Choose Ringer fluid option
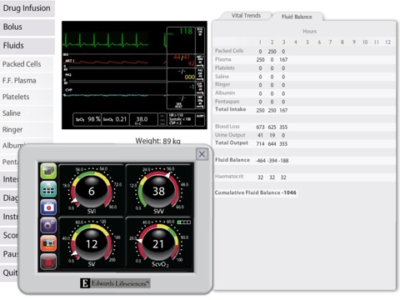 click(27, 130)
